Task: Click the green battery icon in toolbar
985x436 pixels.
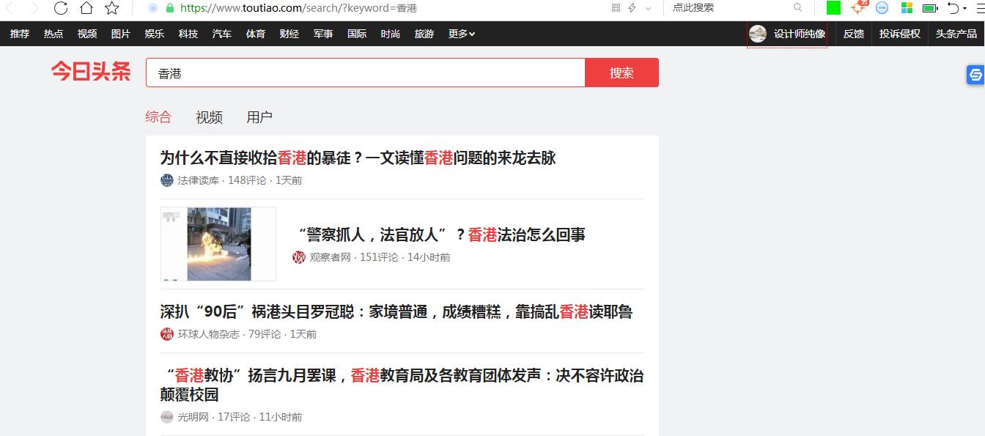Action: (930, 8)
